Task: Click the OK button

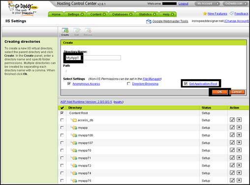Action: [x=219, y=92]
